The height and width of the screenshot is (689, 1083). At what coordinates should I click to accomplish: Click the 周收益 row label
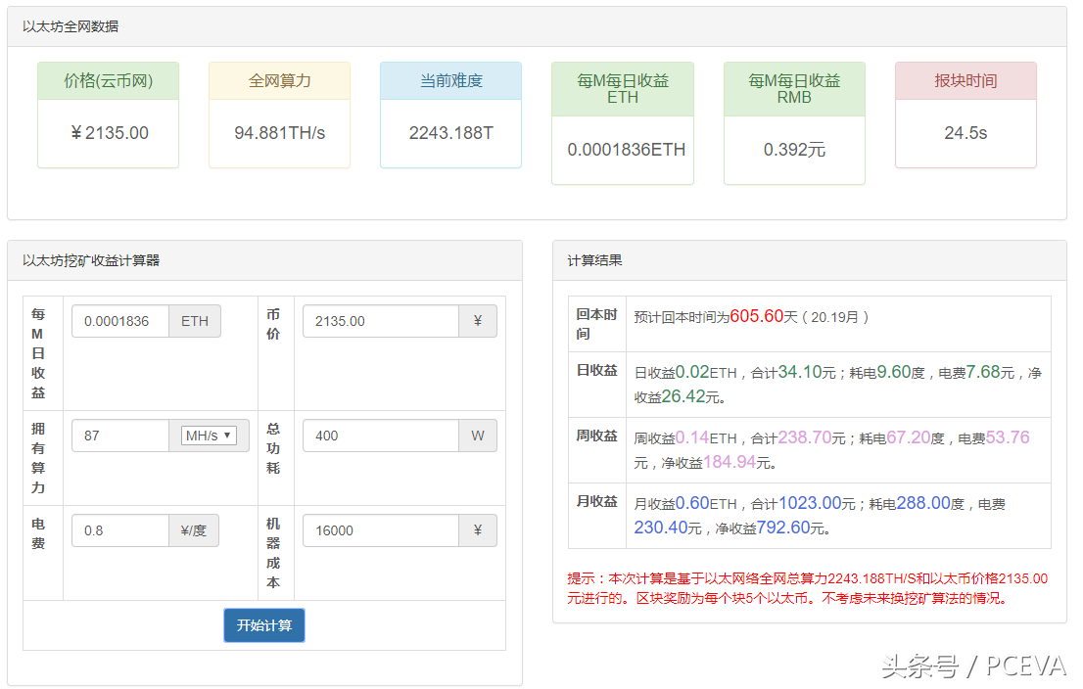[x=596, y=436]
